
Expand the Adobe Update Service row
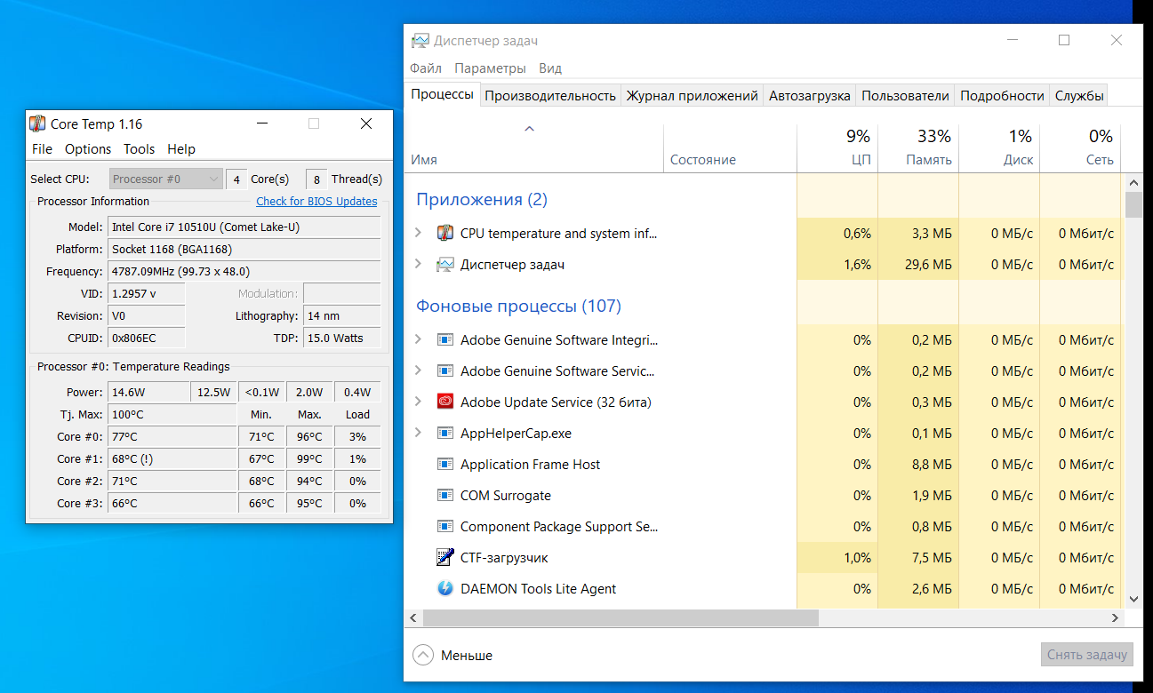point(419,402)
